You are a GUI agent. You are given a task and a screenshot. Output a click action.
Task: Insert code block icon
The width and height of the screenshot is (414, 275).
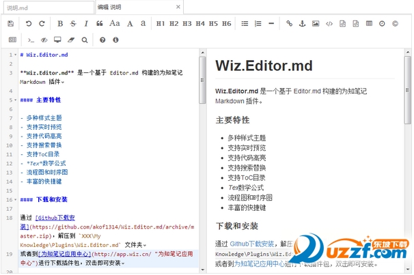click(356, 24)
